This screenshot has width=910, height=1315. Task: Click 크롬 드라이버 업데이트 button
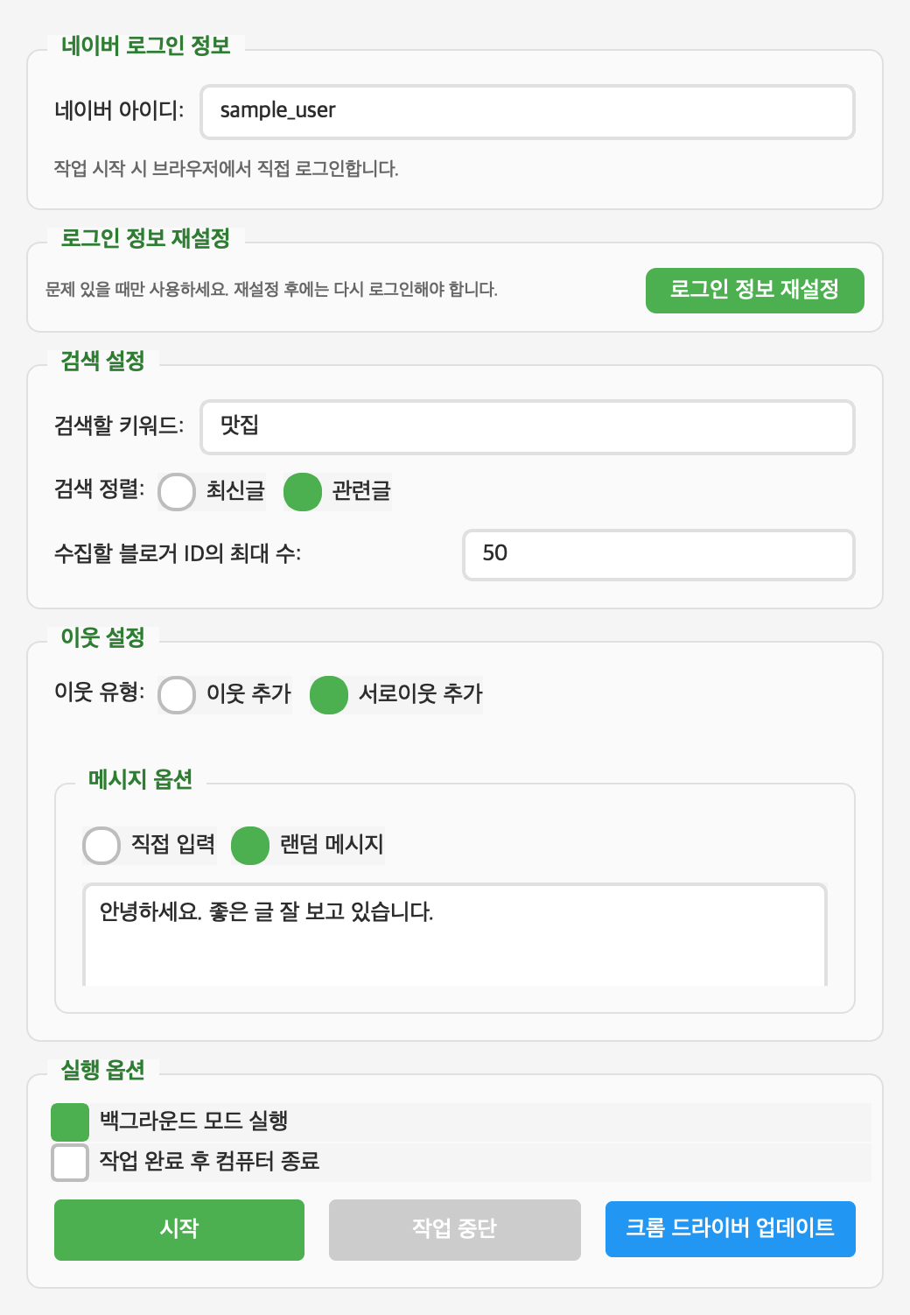730,1229
